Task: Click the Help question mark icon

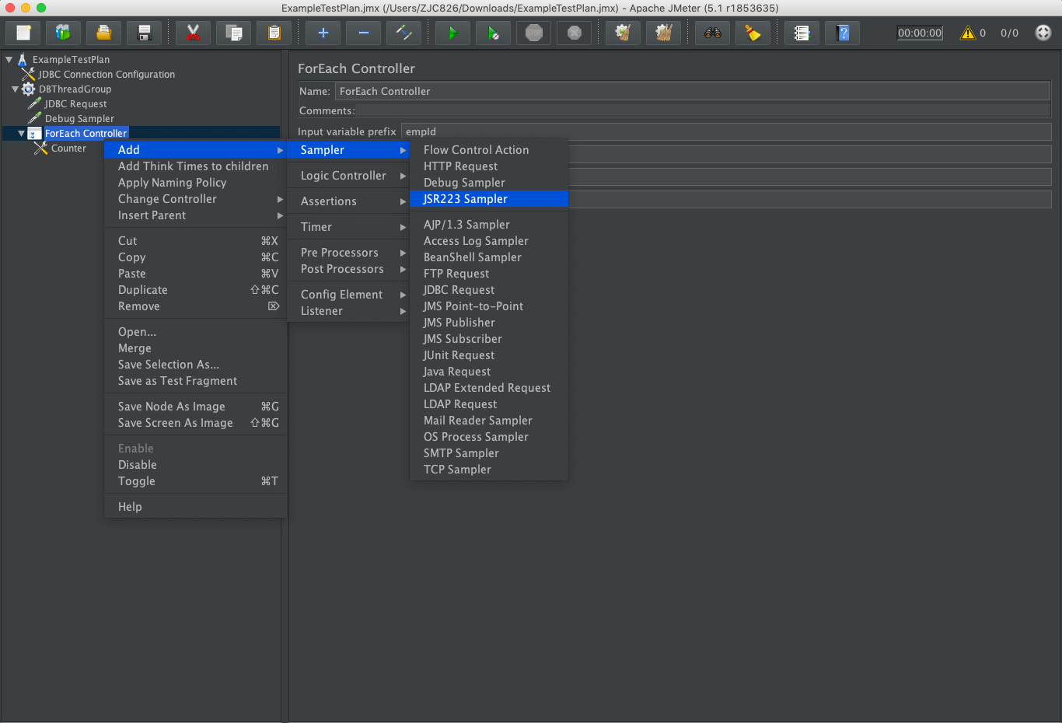Action: click(x=843, y=33)
